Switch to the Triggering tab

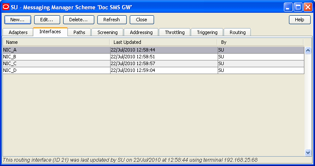click(x=207, y=32)
